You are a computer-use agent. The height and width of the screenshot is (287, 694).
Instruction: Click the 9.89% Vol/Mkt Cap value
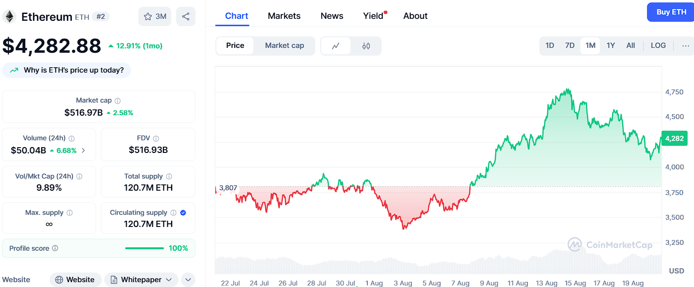pyautogui.click(x=49, y=188)
